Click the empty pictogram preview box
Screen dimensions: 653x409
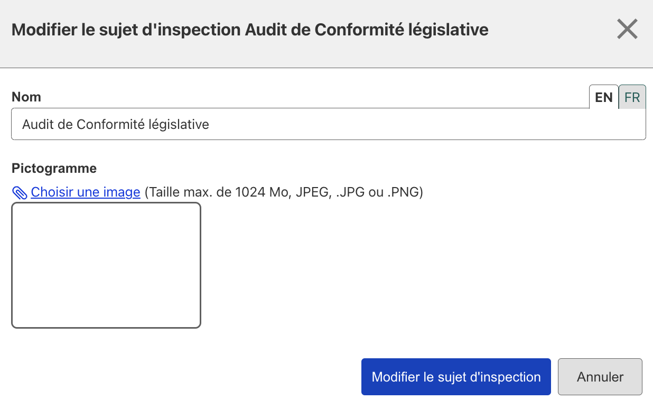point(106,265)
